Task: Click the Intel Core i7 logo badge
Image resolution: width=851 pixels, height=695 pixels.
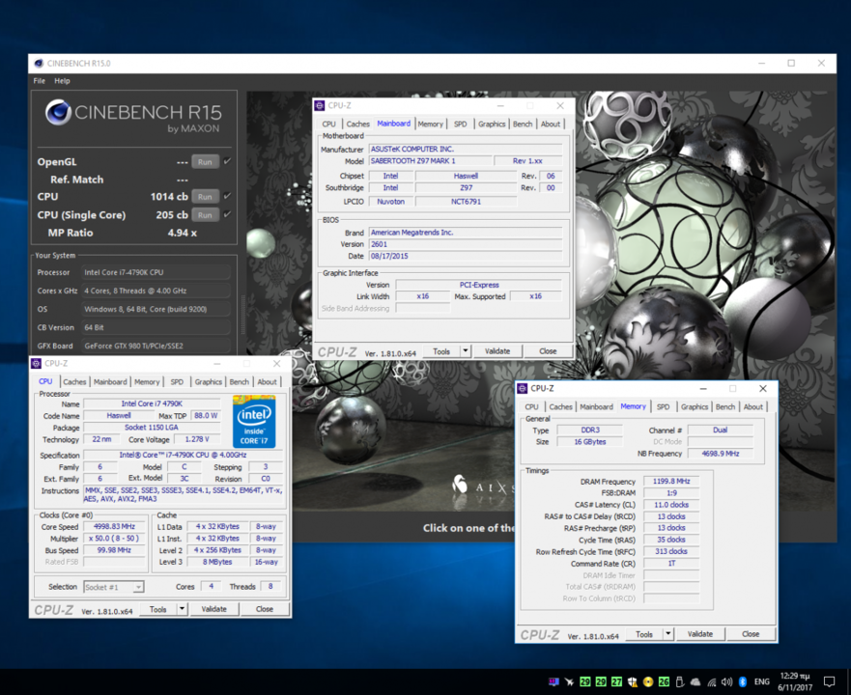Action: point(254,422)
